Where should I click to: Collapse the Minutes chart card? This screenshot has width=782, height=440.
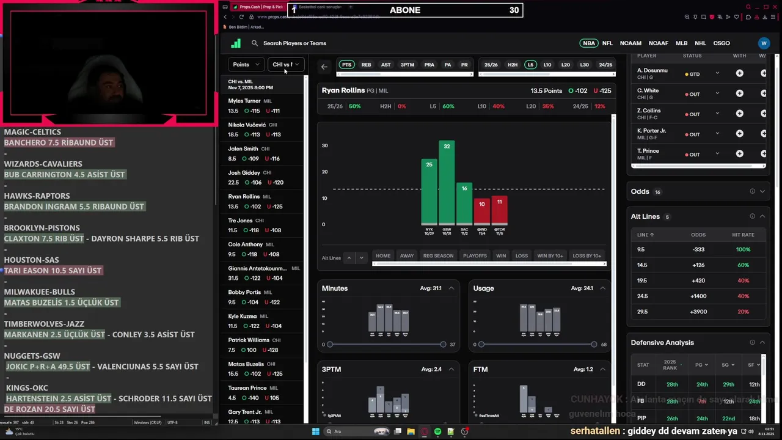[x=451, y=288]
